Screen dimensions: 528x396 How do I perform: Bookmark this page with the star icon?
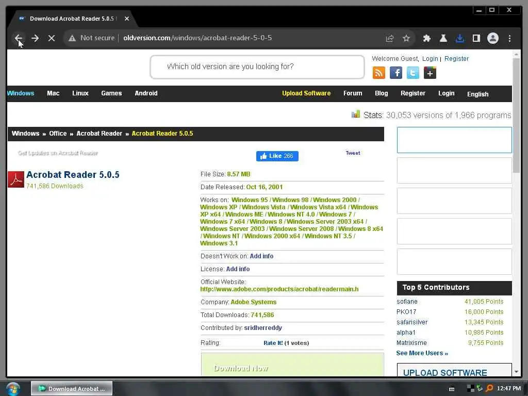click(406, 38)
